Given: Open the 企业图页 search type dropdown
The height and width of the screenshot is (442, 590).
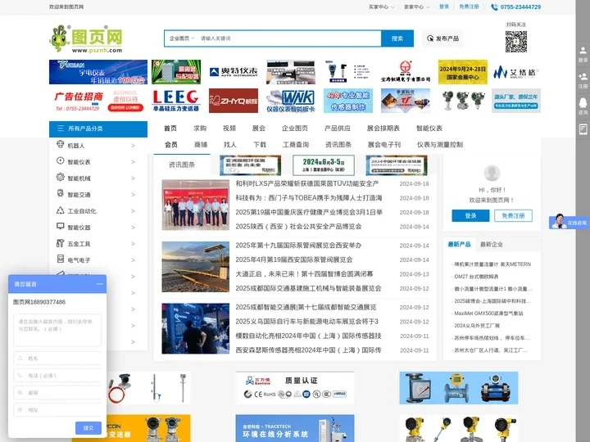Looking at the screenshot, I should 182,38.
